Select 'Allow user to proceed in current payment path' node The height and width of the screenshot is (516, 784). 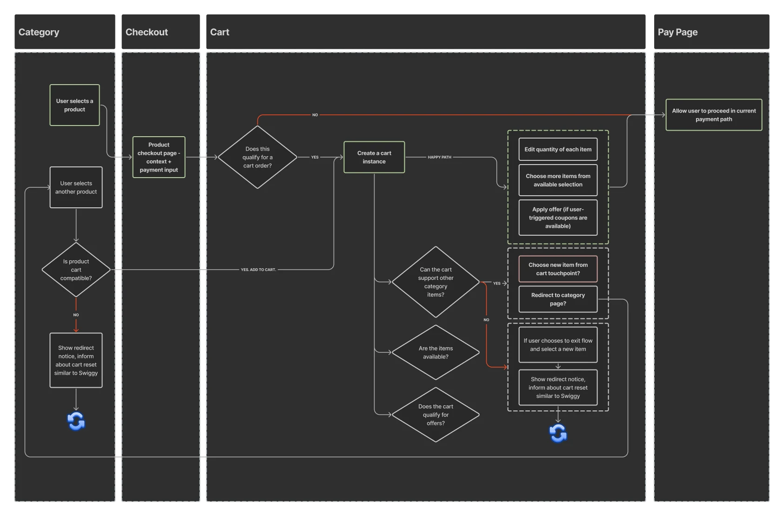click(x=714, y=115)
